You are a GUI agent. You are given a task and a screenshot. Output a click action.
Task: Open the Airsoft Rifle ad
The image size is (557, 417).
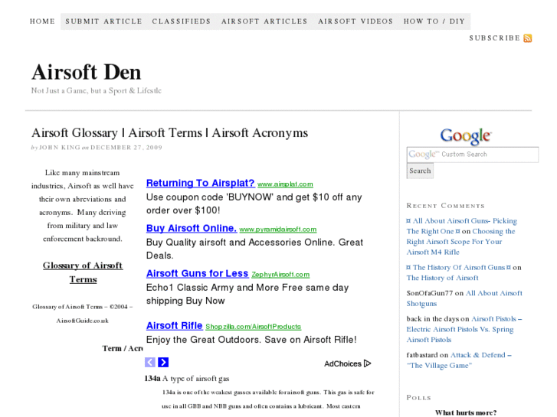click(x=175, y=325)
